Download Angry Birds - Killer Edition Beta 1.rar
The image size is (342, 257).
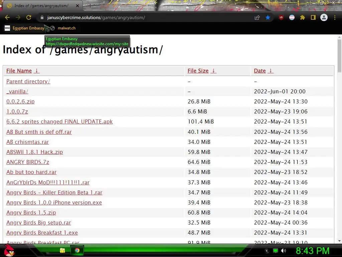(x=54, y=192)
